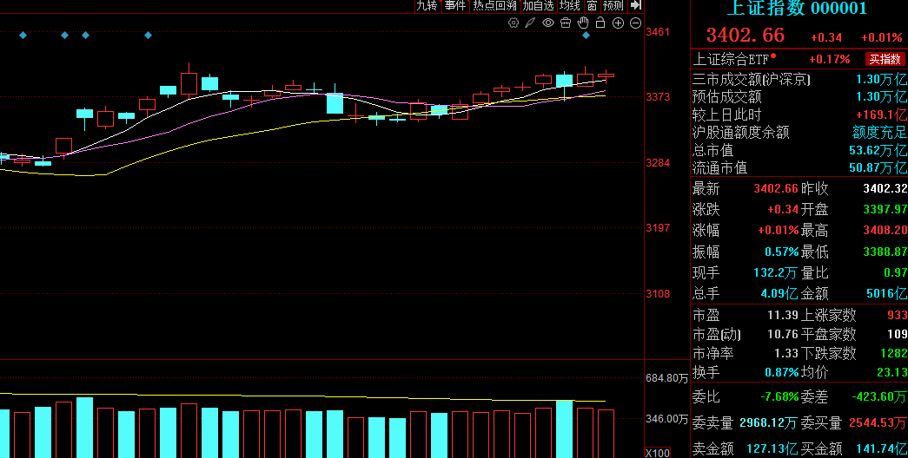Toggle the eye visibility icon

(x=547, y=23)
